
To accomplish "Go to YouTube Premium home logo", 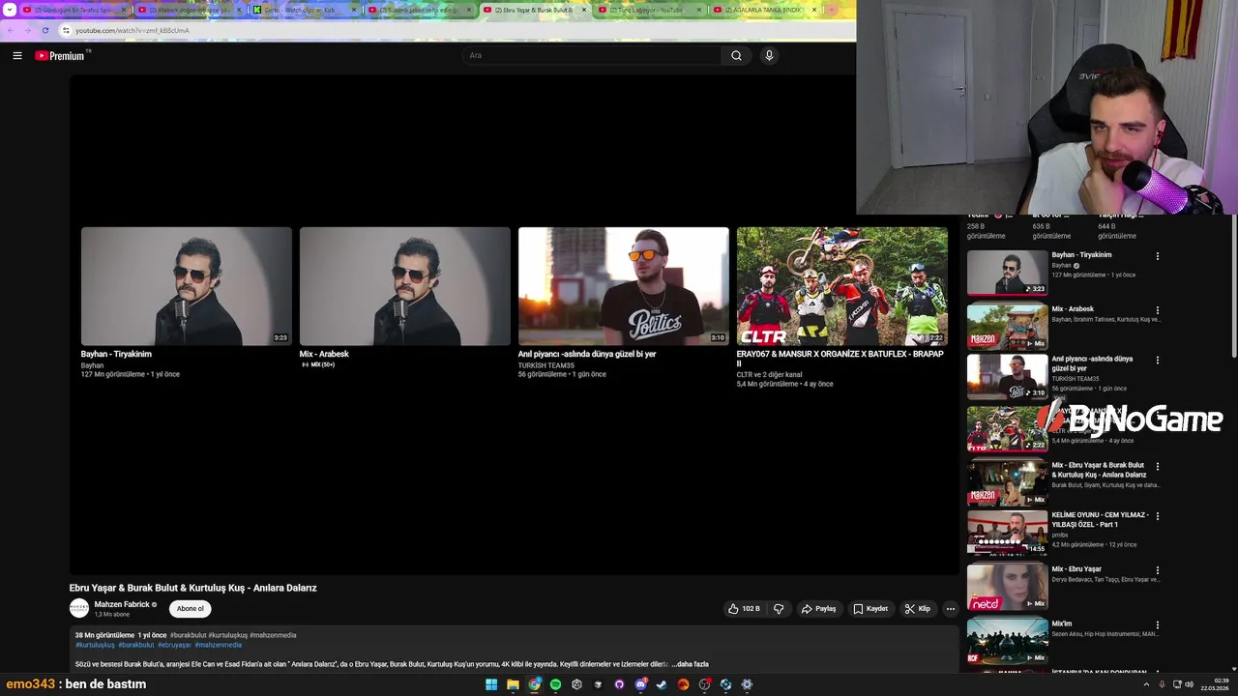I will (x=62, y=55).
